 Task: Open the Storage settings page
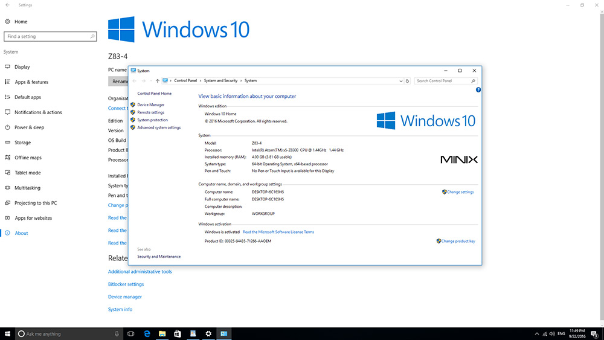pos(22,143)
